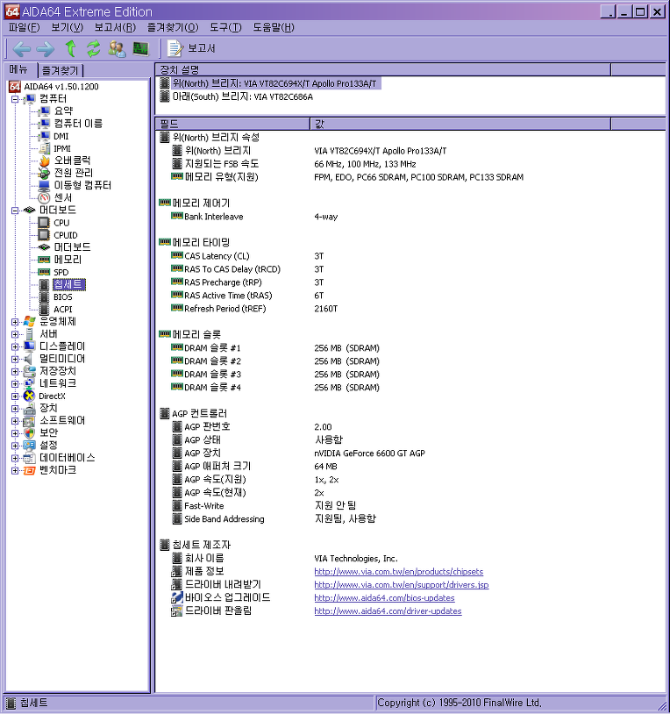
Task: Select 컴퓨터 이름 tree item
Action: pyautogui.click(x=78, y=124)
